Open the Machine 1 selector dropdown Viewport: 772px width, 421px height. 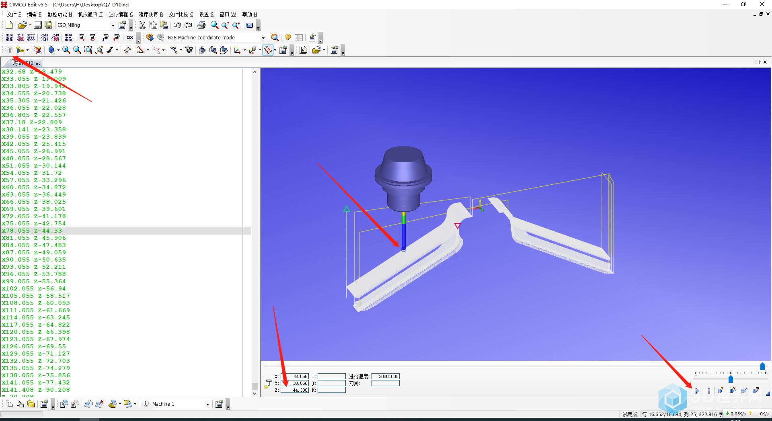click(x=207, y=404)
